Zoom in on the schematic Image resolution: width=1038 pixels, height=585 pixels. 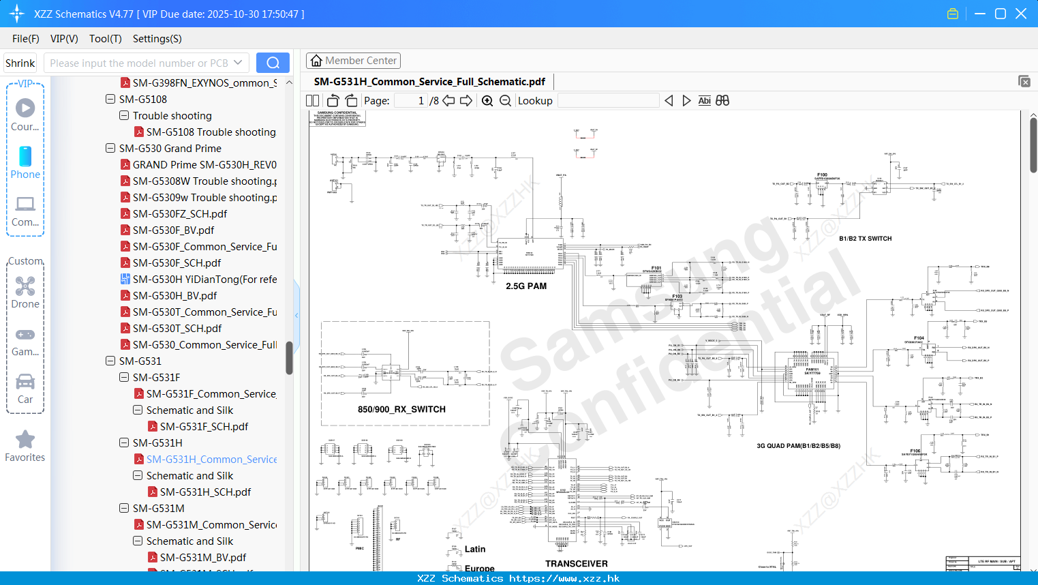pyautogui.click(x=487, y=100)
